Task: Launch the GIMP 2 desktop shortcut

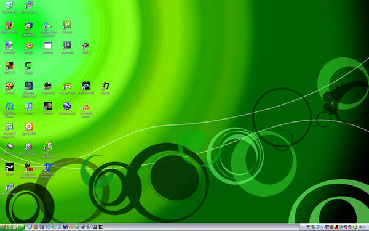Action: (x=86, y=46)
